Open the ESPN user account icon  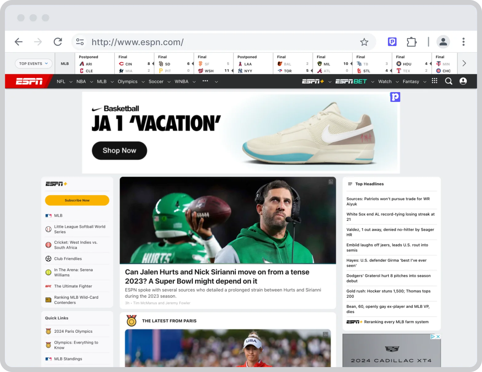coord(463,81)
